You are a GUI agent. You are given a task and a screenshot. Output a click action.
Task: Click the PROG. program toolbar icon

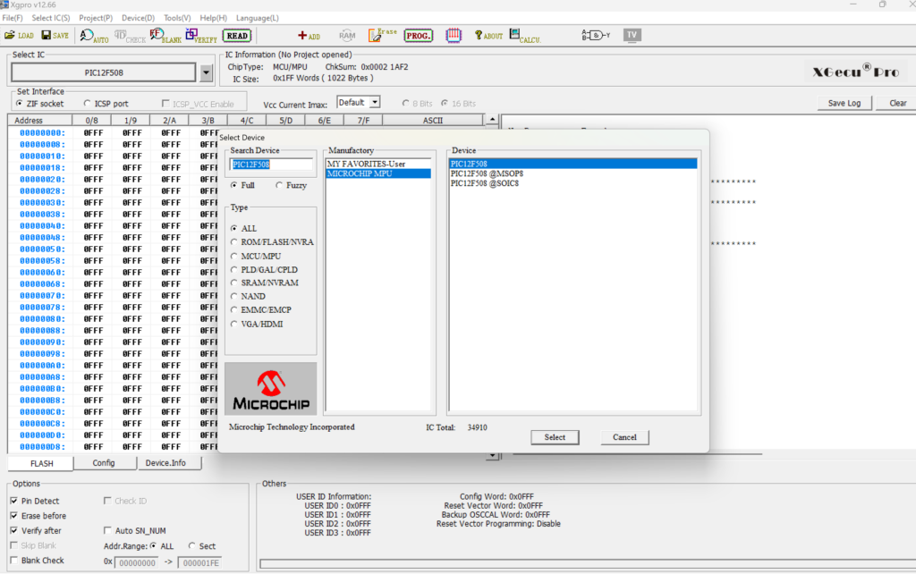click(418, 36)
